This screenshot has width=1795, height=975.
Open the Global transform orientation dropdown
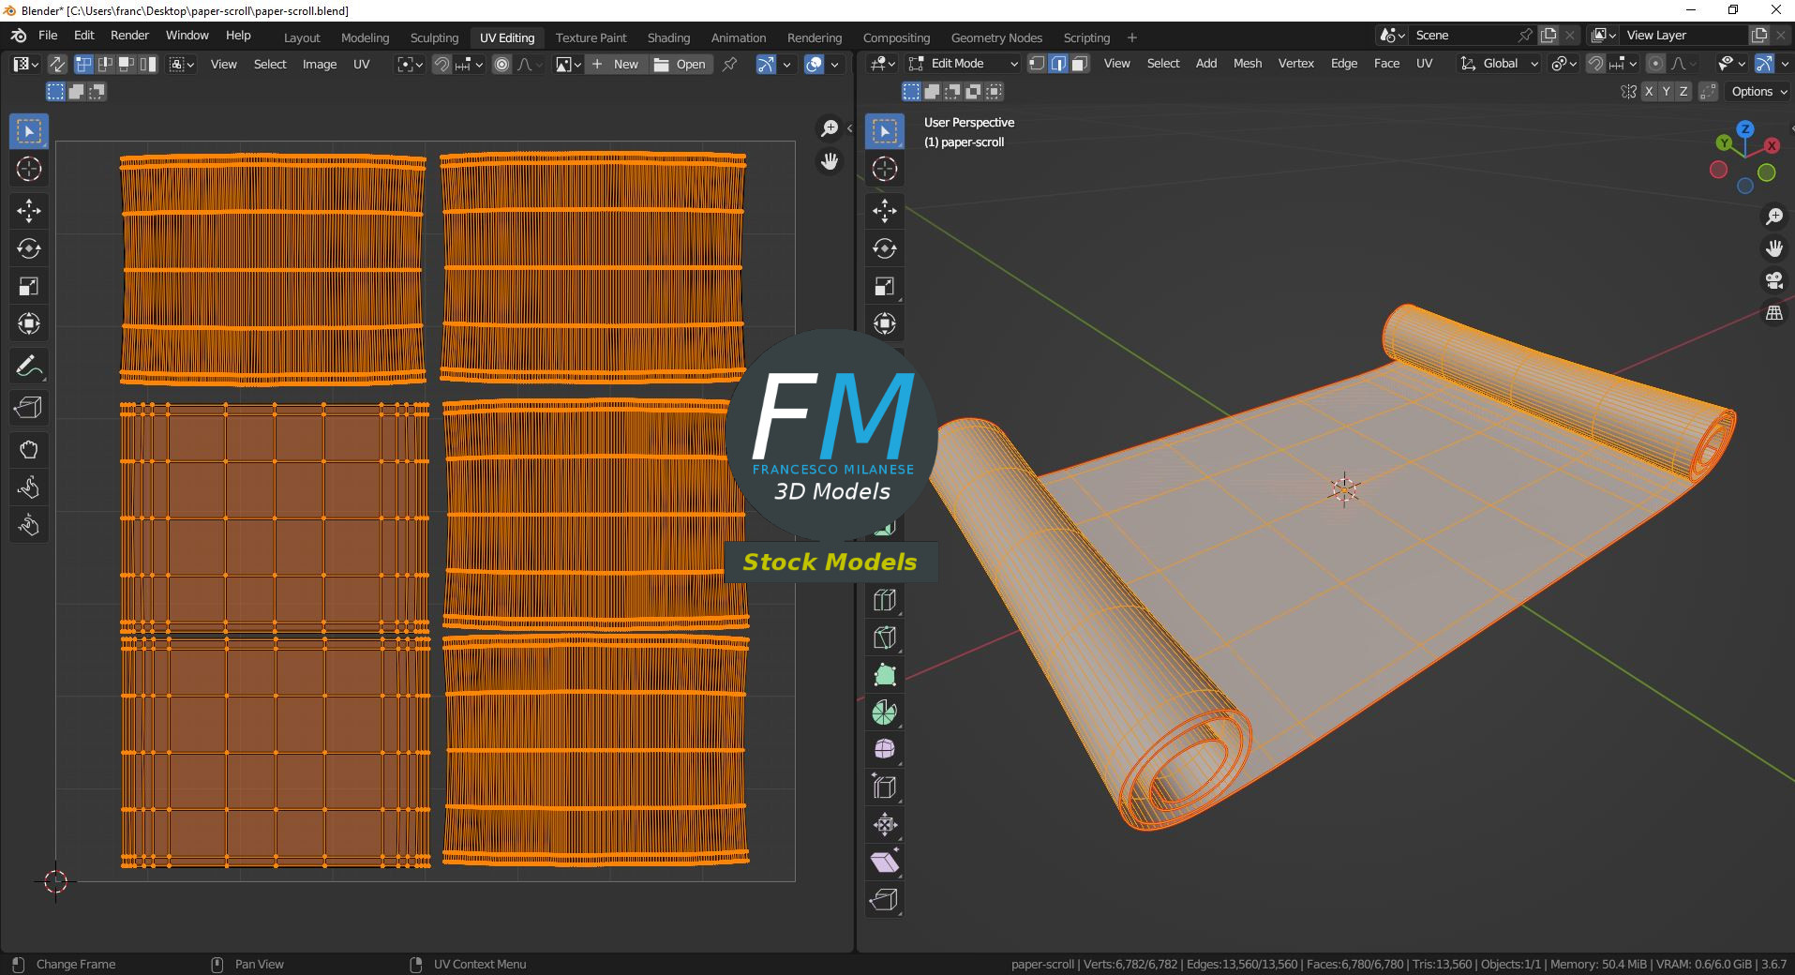tap(1500, 64)
